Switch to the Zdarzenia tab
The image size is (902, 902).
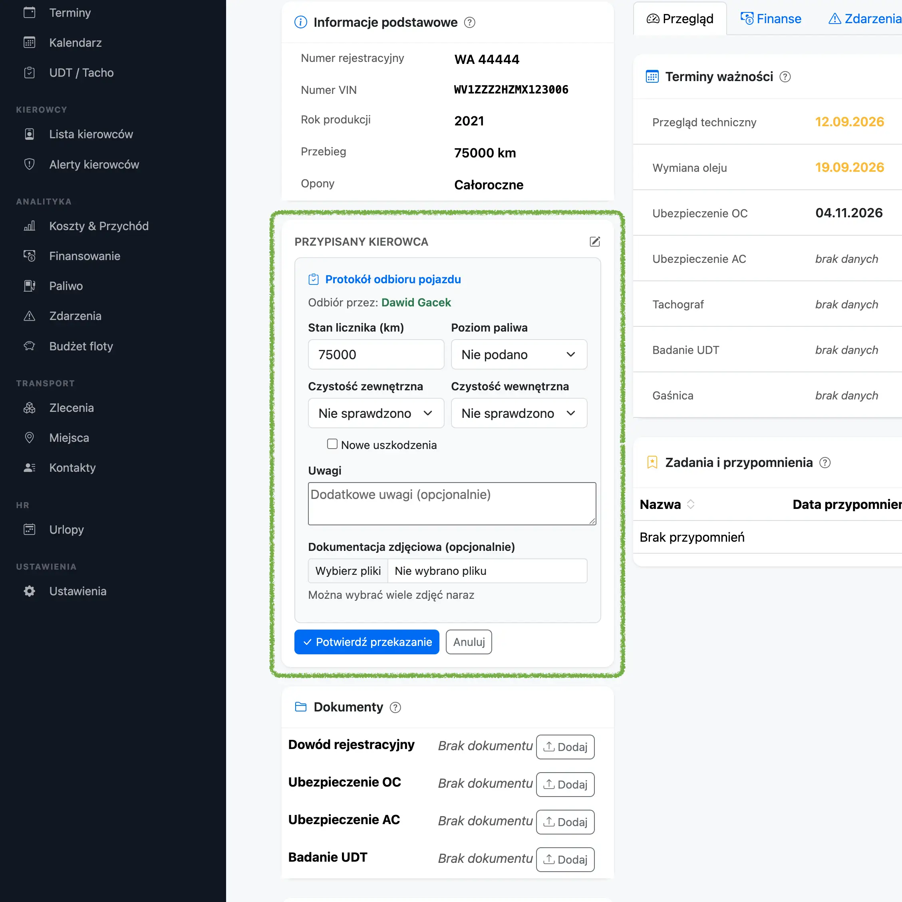pos(865,19)
